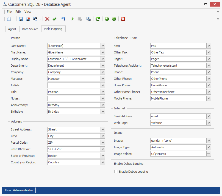This screenshot has height=196, width=222.
Task: Click the Database Agent app icon in title bar
Action: (x=5, y=4)
